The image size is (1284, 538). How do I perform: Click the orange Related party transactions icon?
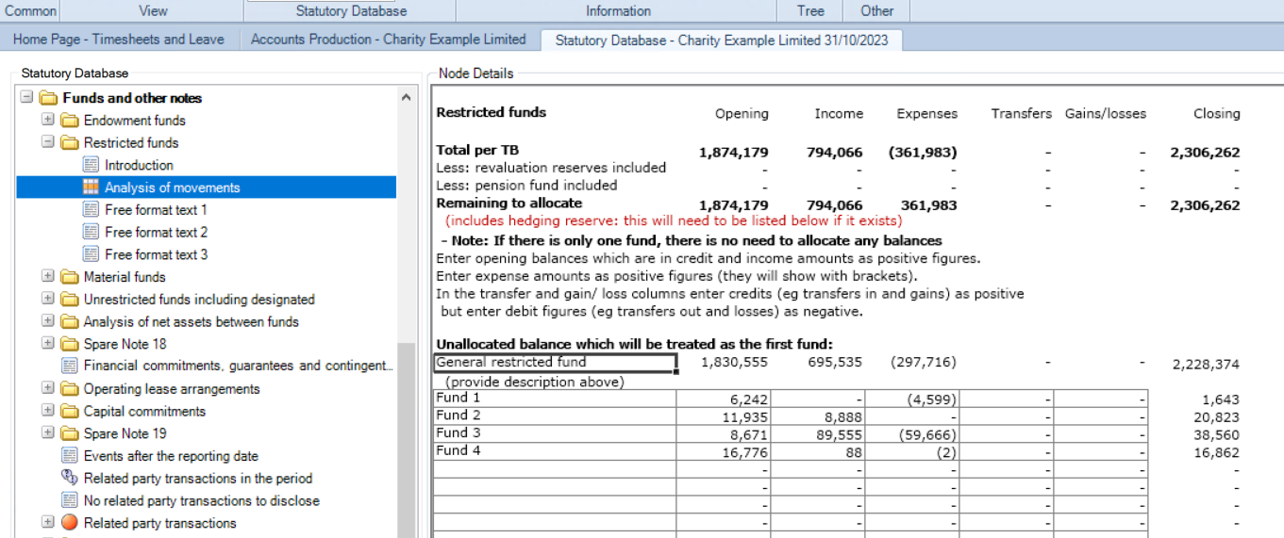click(x=69, y=523)
